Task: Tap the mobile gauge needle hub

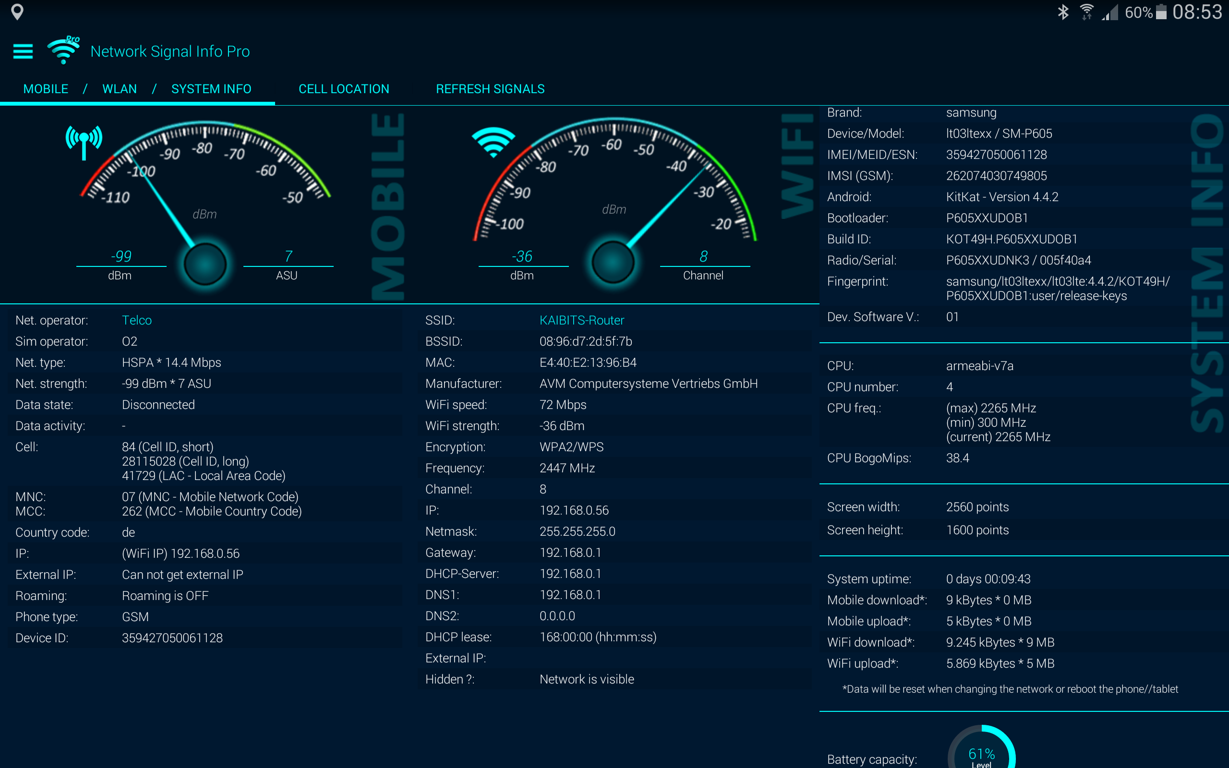Action: click(x=205, y=264)
